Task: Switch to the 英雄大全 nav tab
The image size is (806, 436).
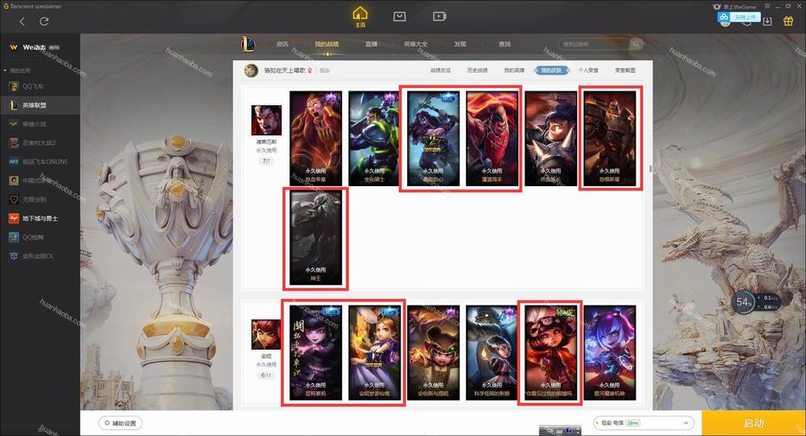Action: coord(416,44)
